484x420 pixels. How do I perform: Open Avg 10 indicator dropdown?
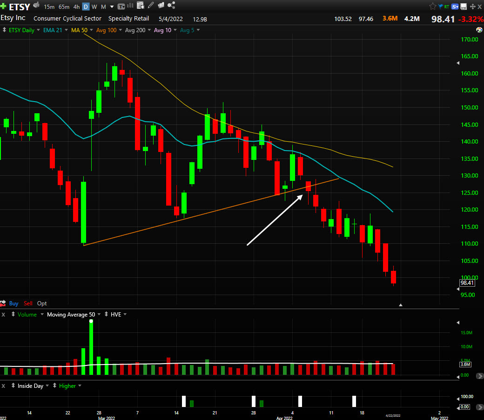pos(175,30)
